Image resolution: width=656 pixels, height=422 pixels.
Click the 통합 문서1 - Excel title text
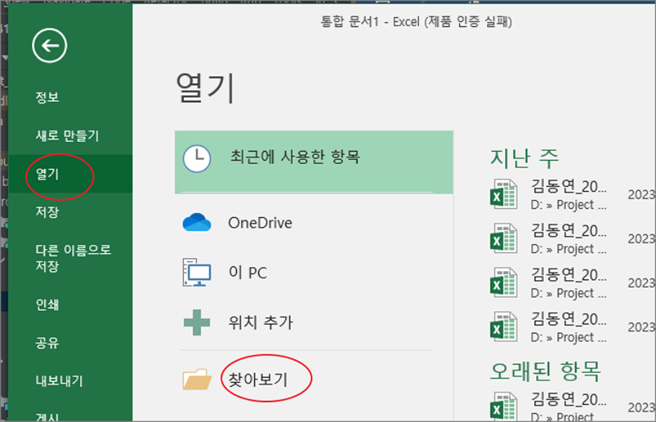pyautogui.click(x=416, y=21)
